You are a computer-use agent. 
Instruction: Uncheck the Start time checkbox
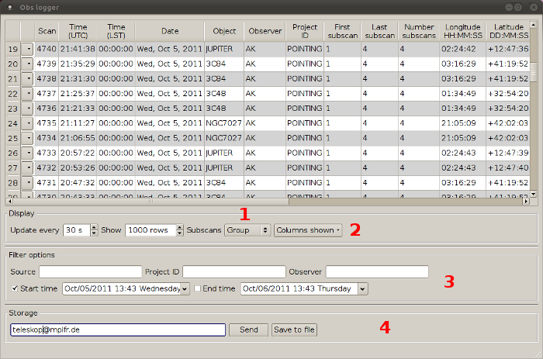(15, 288)
